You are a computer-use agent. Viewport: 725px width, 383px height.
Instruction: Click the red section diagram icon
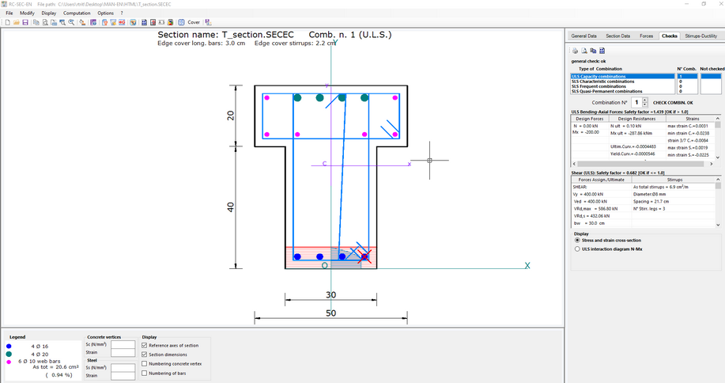point(153,22)
